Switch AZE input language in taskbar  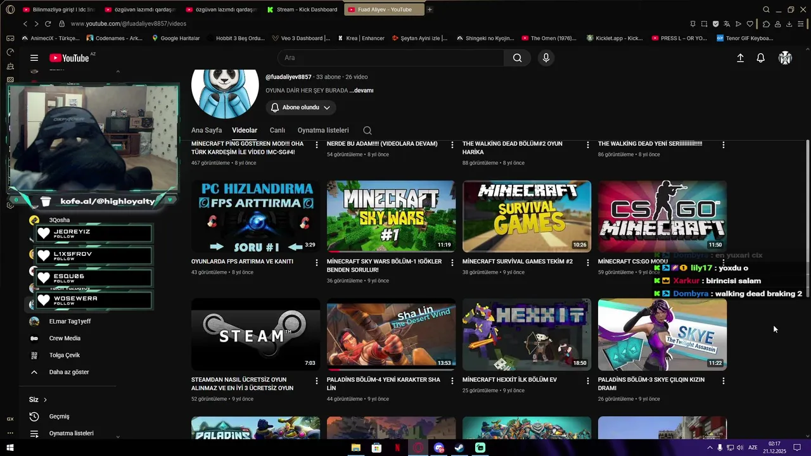pyautogui.click(x=753, y=448)
